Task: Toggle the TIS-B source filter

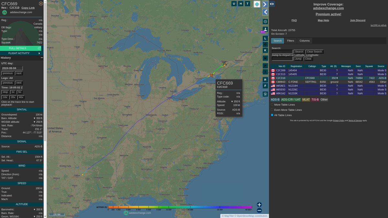Action: 315,99
